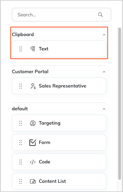Click the Sales Representative person-dollar icon

(33, 86)
